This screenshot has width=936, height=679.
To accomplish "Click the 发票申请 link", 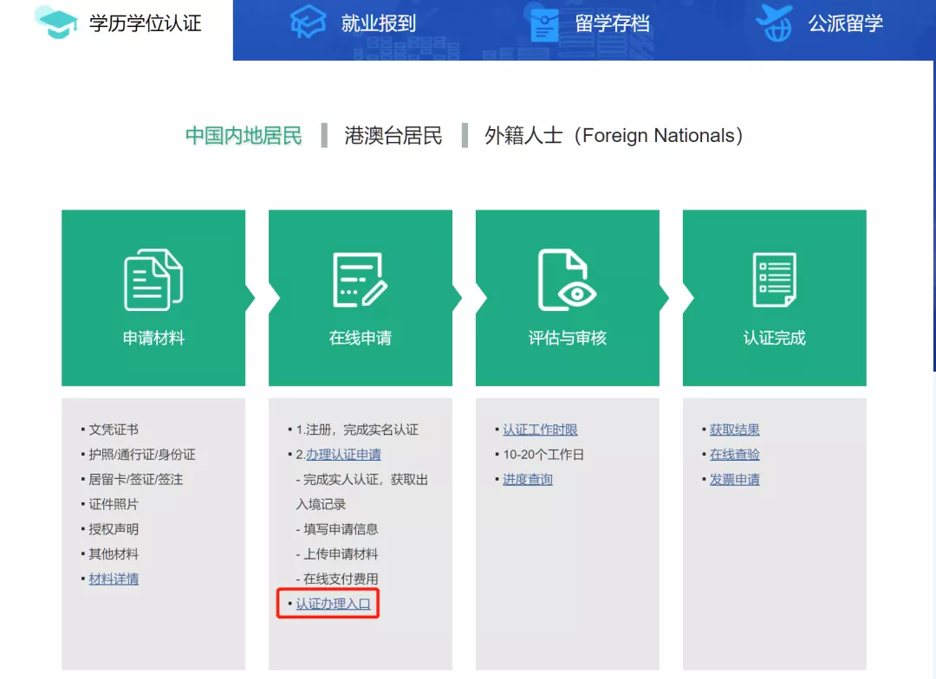I will (x=734, y=479).
